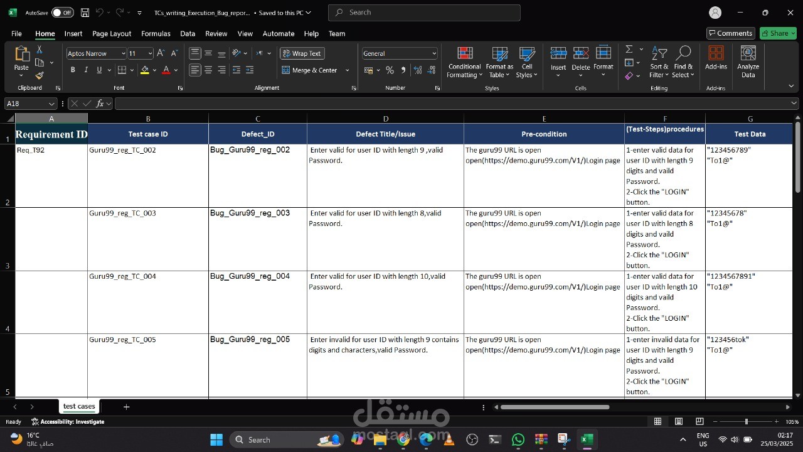
Task: Toggle Wrap Text for selected cells
Action: coord(302,53)
